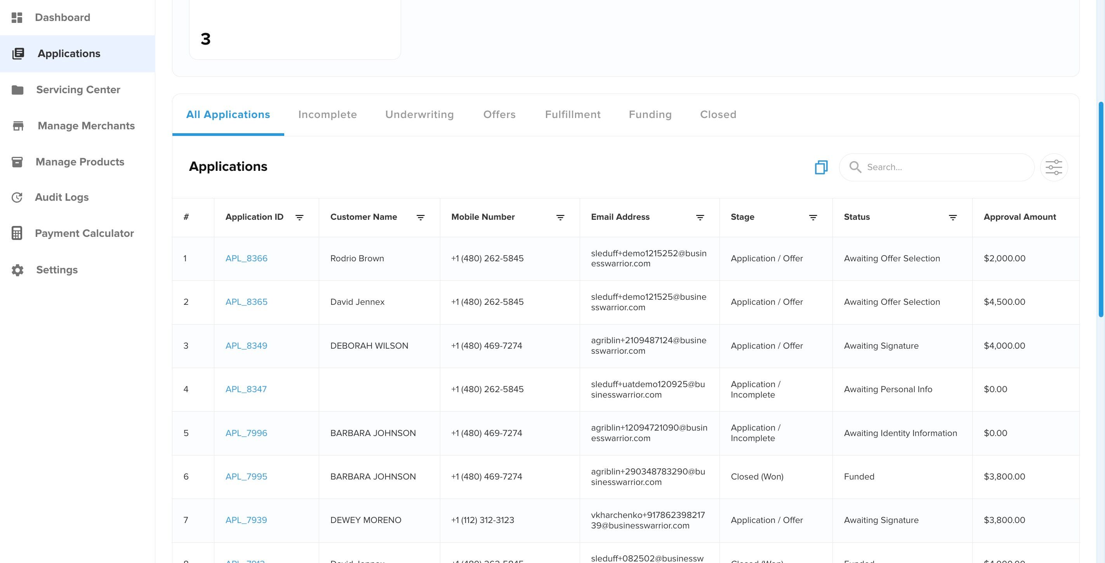
Task: Click the Servicing Center folder icon
Action: tap(17, 90)
